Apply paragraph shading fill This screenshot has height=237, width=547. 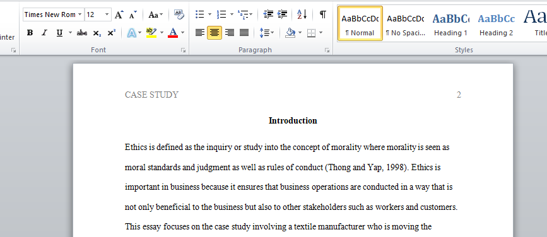pyautogui.click(x=290, y=33)
